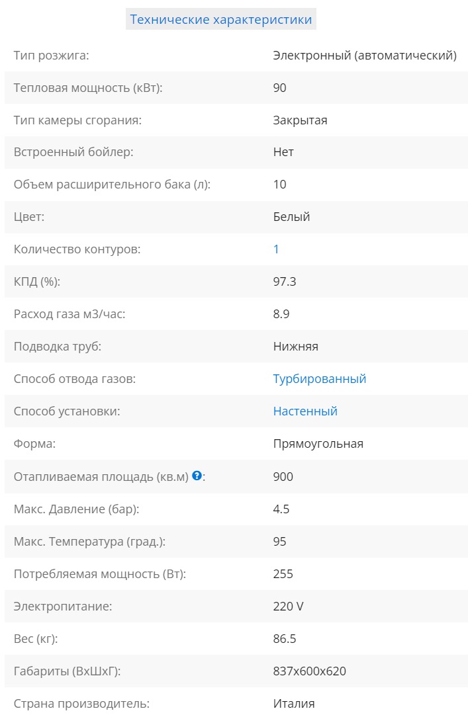Click the Тип розжига label
This screenshot has height=717, width=468.
[x=51, y=56]
